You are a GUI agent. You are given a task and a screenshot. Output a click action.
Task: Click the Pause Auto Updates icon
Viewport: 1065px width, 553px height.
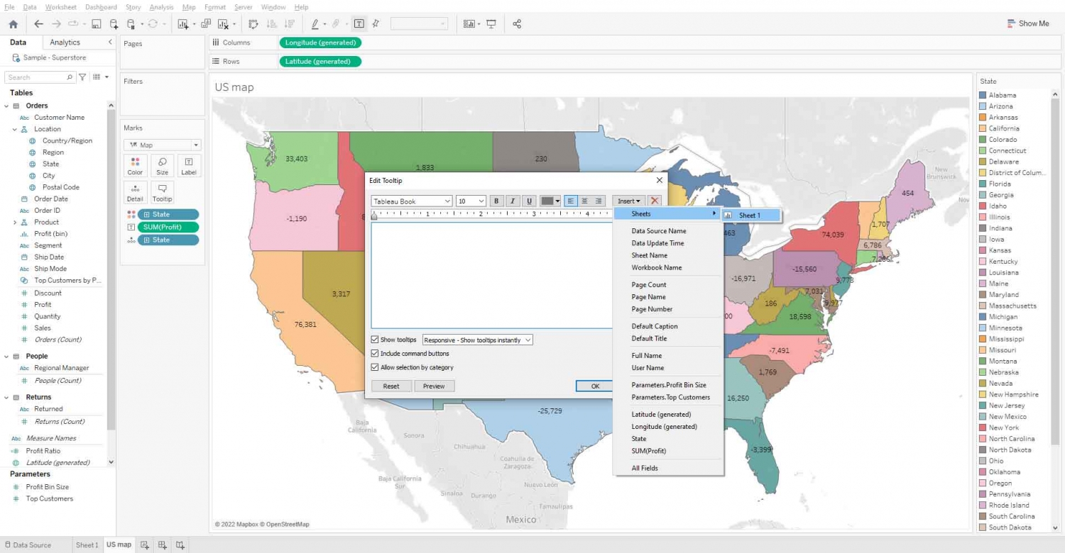[131, 23]
